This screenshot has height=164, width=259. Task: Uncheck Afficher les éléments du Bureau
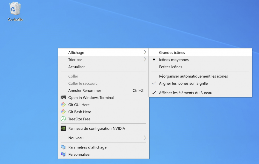coord(185,93)
